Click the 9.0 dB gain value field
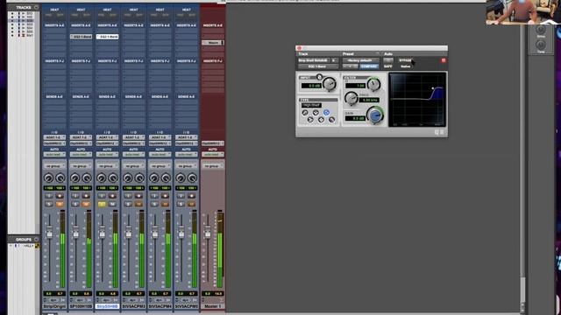Image resolution: width=561 pixels, height=315 pixels. coord(355,119)
